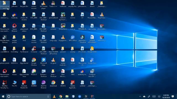Select the BOOKS folder on desktop

(x=63, y=84)
